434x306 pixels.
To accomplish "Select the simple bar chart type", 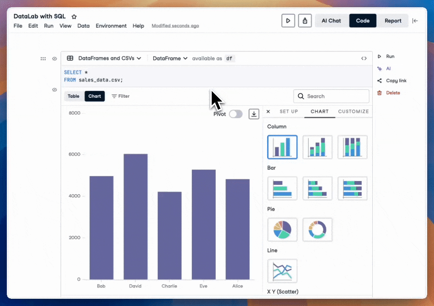I will tap(283, 189).
